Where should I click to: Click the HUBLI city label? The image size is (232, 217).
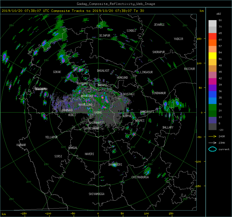tap(72, 115)
